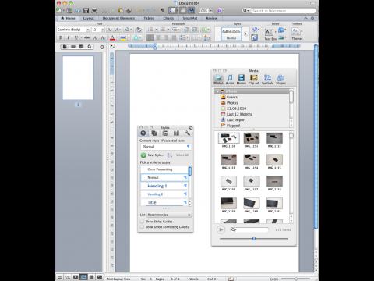
Task: Click the Format Painter brush icon
Action: point(129,11)
